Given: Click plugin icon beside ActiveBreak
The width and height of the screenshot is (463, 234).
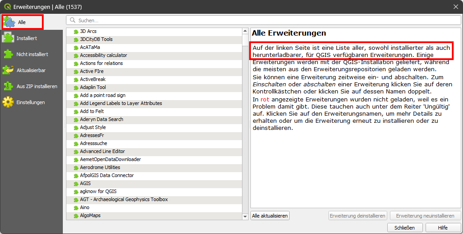Looking at the screenshot, I should 76,80.
